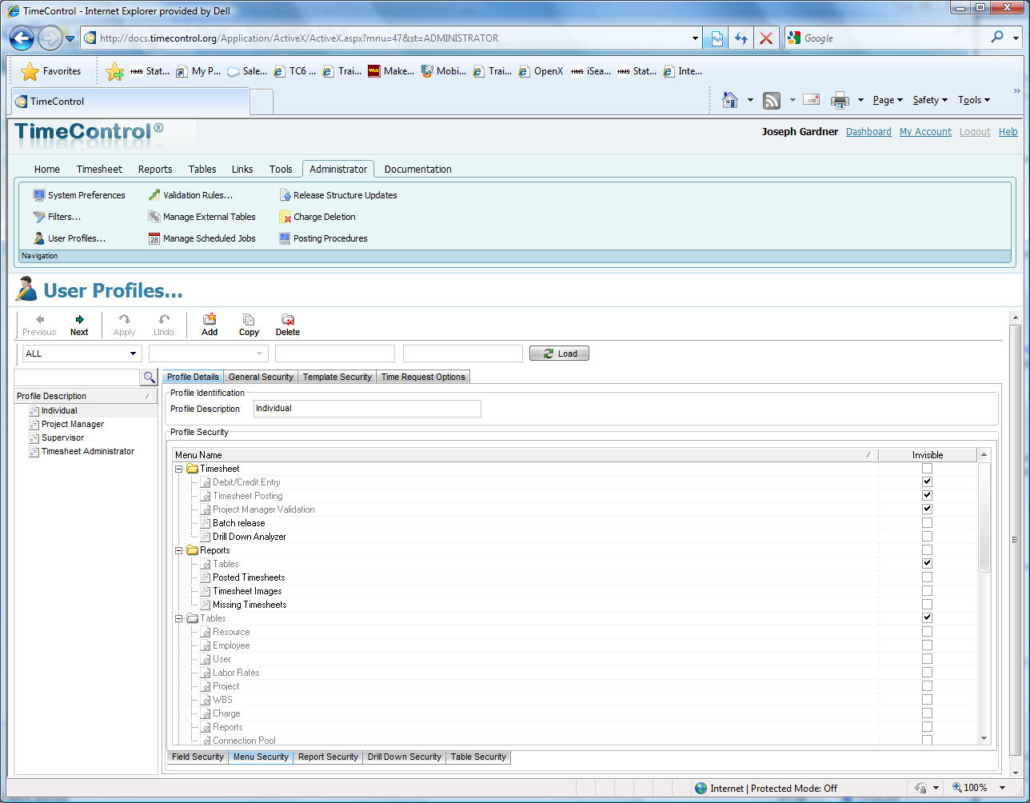Click the Filters funnel icon
The width and height of the screenshot is (1030, 803).
click(x=38, y=217)
